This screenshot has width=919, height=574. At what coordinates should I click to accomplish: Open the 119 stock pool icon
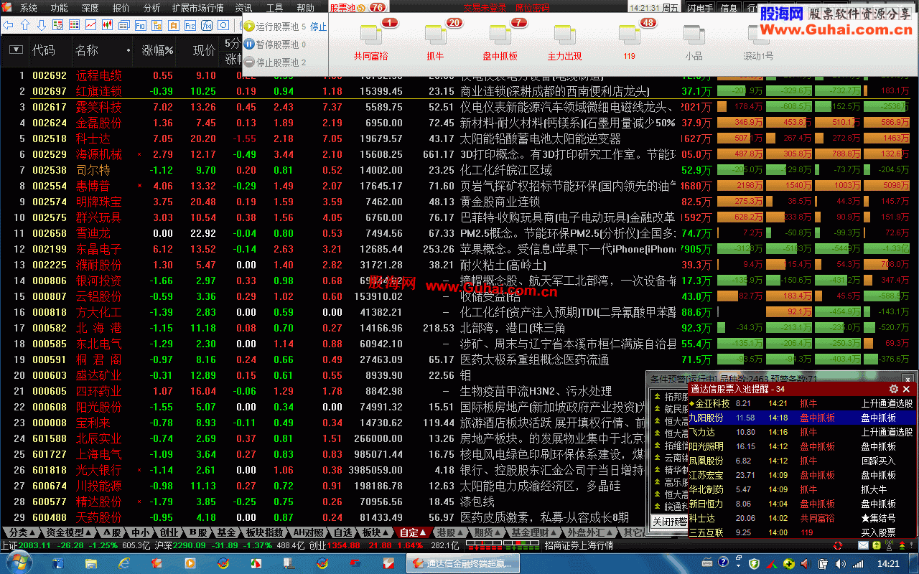(x=630, y=34)
